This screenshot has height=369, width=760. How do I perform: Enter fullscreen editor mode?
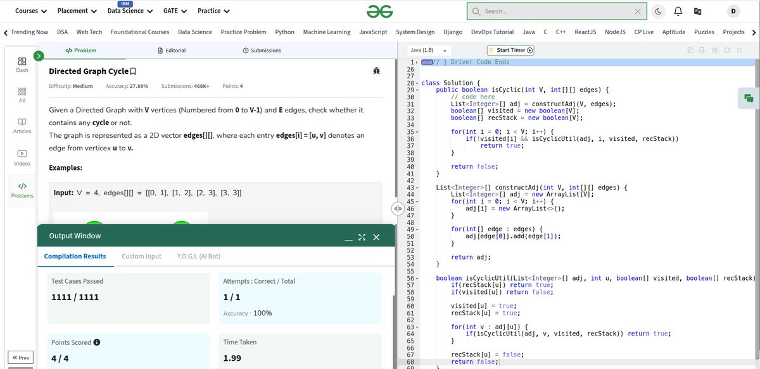click(739, 50)
